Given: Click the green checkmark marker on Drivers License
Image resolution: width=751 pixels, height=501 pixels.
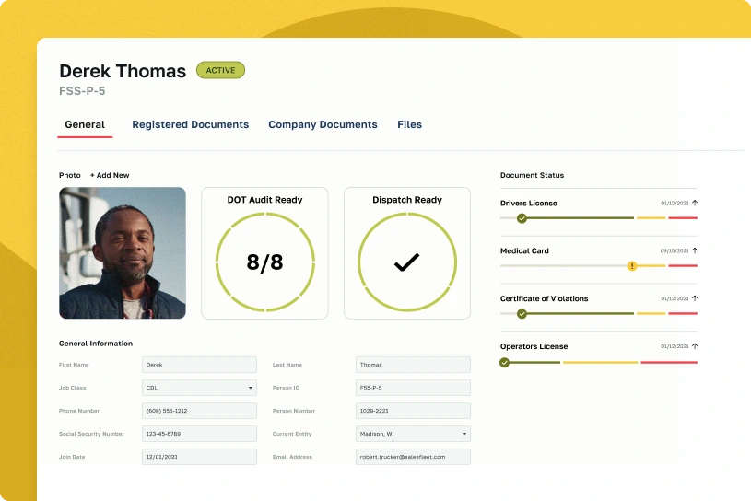Looking at the screenshot, I should click(x=522, y=218).
